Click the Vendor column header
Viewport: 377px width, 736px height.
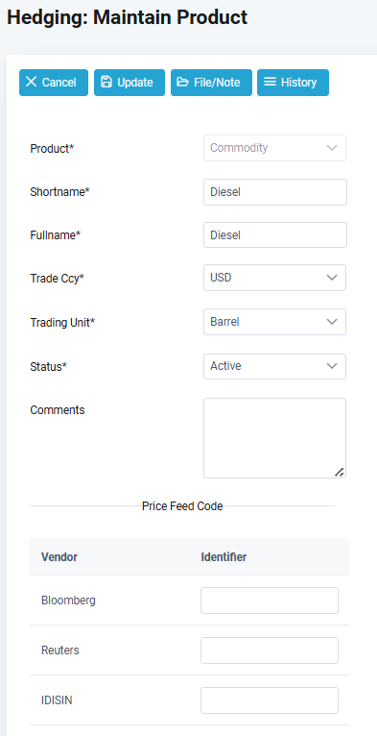click(59, 557)
